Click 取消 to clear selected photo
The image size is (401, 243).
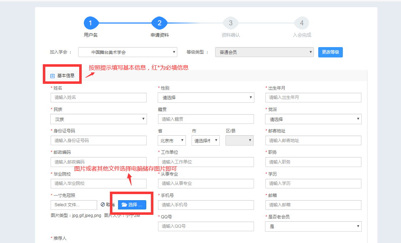107,205
